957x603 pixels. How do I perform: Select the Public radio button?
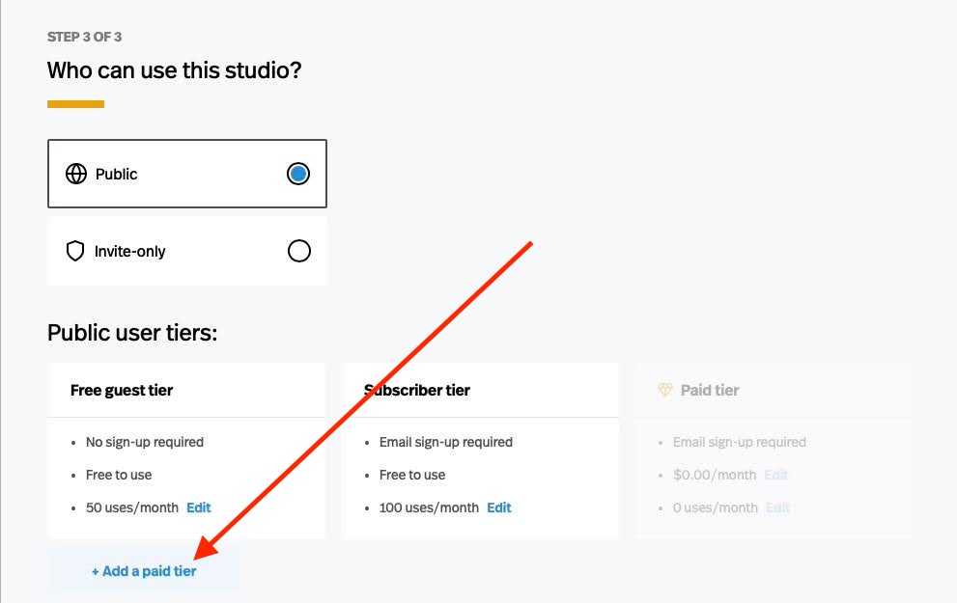tap(298, 175)
